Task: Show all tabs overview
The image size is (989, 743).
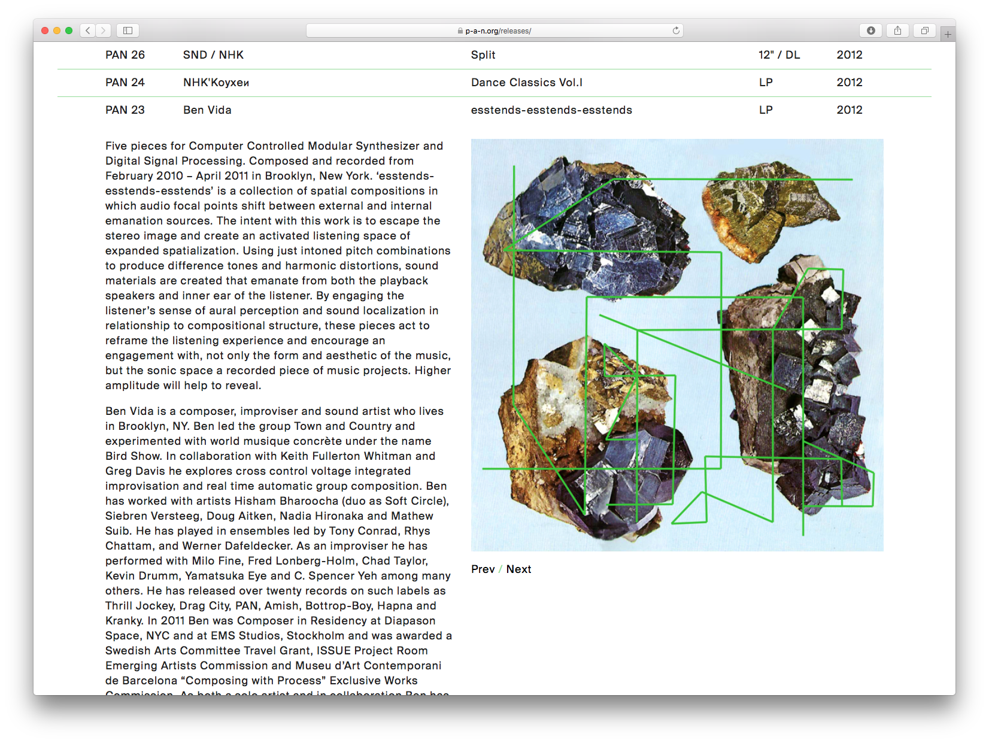Action: (924, 31)
